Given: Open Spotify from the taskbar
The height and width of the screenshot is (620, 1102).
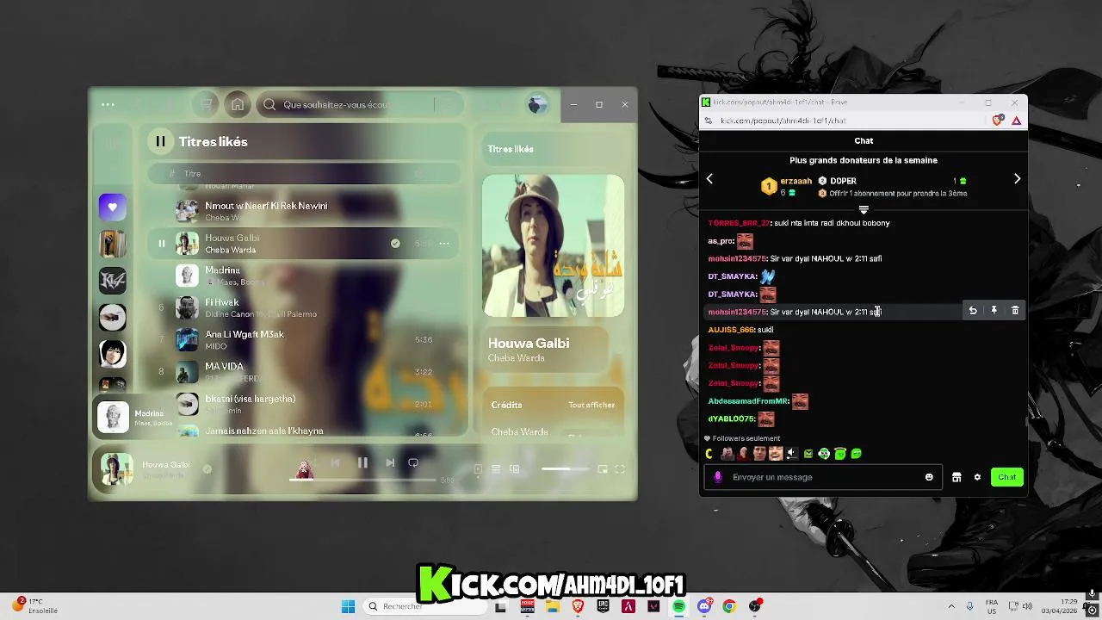Looking at the screenshot, I should [678, 606].
